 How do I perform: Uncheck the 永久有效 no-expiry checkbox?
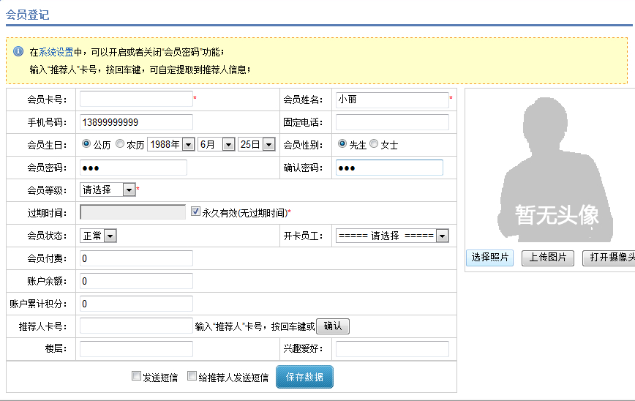195,211
